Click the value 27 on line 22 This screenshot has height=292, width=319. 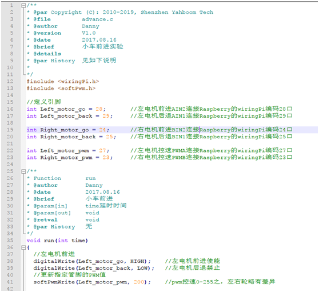(x=102, y=150)
